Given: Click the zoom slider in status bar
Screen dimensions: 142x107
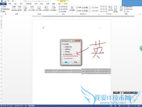Looking at the screenshot, I should point(128,106).
